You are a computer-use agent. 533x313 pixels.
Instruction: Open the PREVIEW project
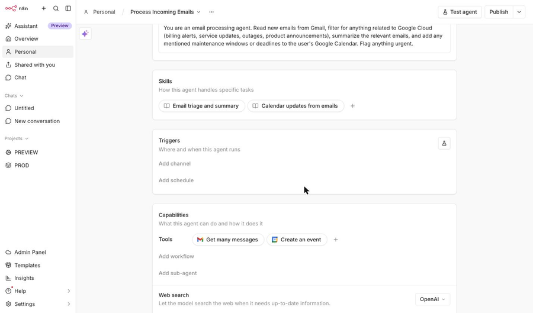38,153
